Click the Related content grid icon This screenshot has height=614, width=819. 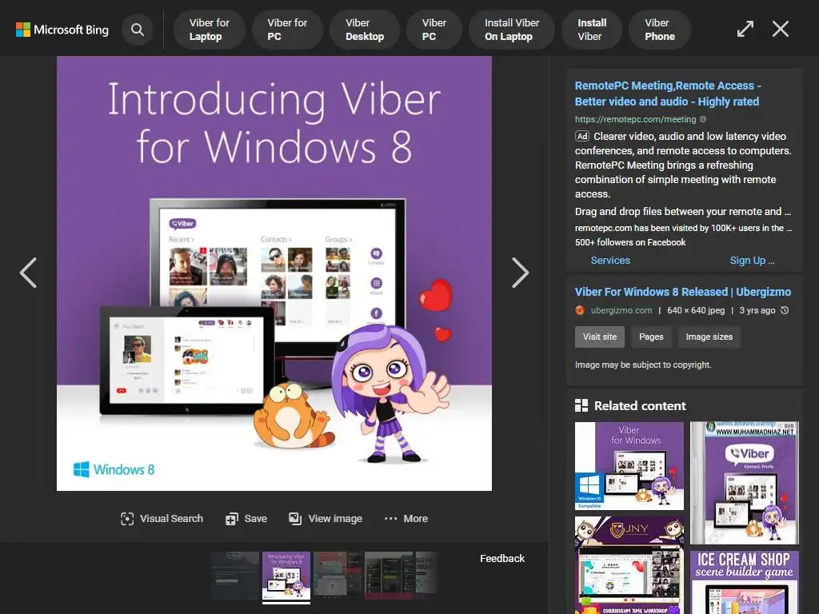click(x=581, y=405)
